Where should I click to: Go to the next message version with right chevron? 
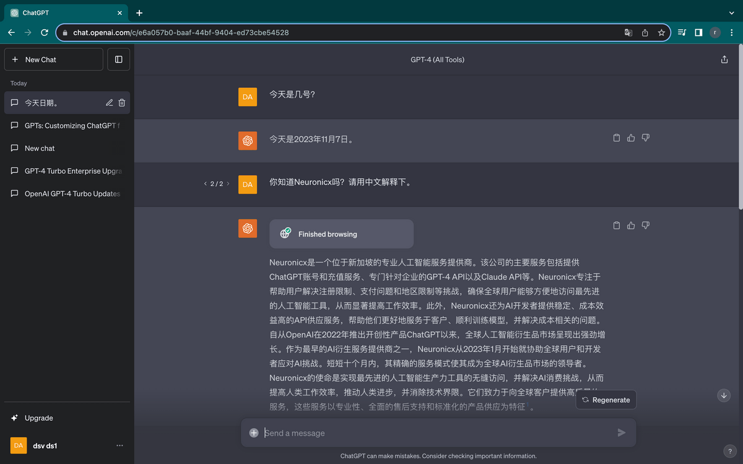pos(228,184)
